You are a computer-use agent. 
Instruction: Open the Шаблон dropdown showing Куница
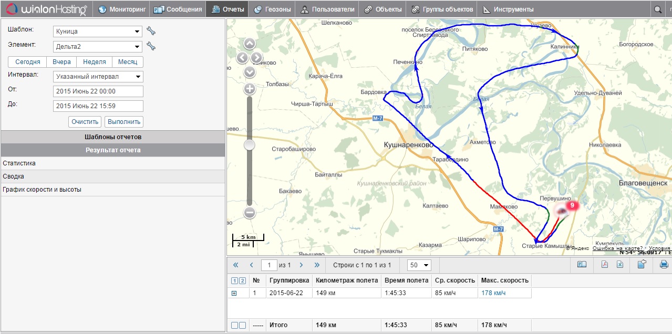[98, 32]
